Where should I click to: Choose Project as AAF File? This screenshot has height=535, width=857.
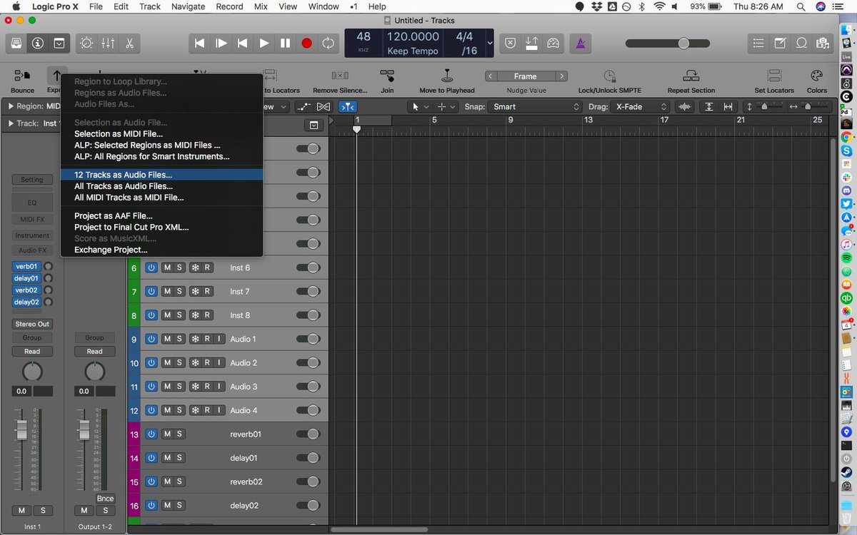(x=162, y=215)
